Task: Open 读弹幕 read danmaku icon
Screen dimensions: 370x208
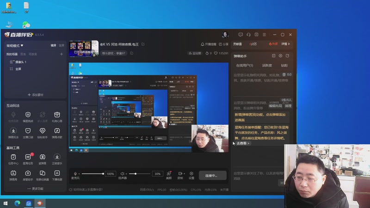Action: pos(43,157)
